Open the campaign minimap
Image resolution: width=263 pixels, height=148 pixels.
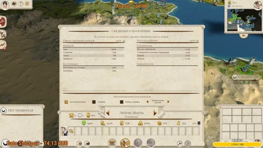245,20
